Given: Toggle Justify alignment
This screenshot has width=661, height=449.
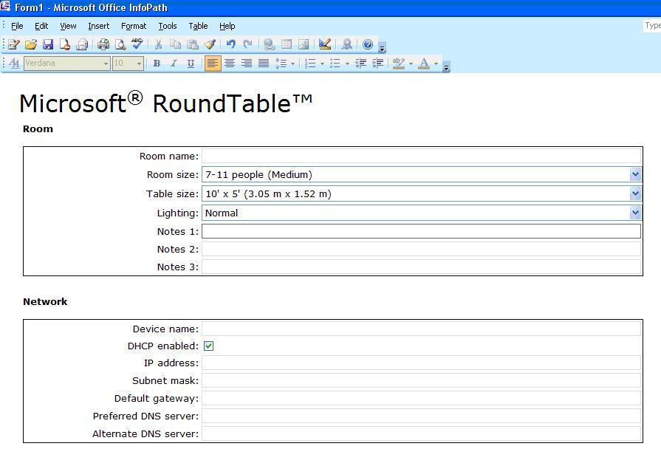Looking at the screenshot, I should tap(264, 64).
